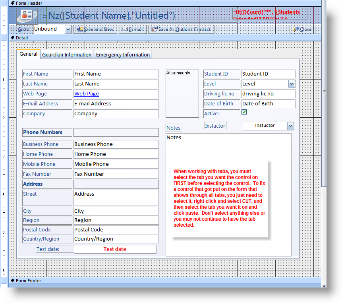Select the Emergency Information tab
This screenshot has height=303, width=342.
(x=123, y=54)
